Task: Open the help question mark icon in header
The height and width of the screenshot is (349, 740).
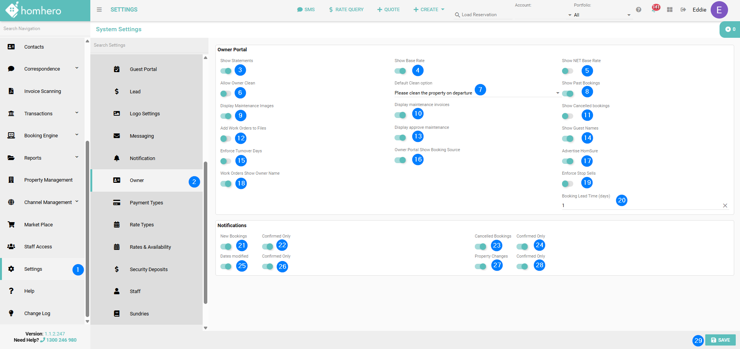Action: pyautogui.click(x=638, y=10)
